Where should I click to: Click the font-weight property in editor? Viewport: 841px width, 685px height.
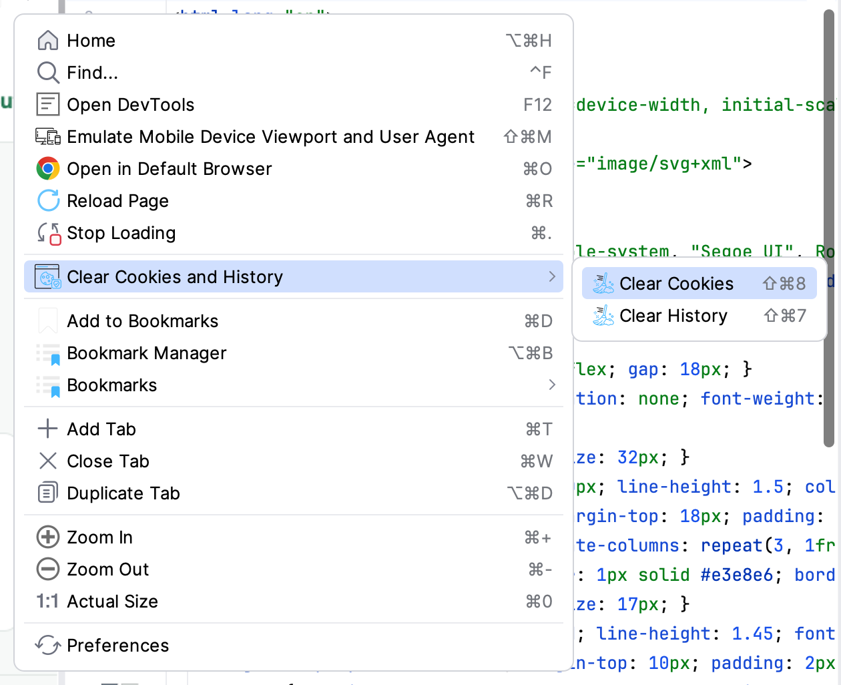coord(758,399)
